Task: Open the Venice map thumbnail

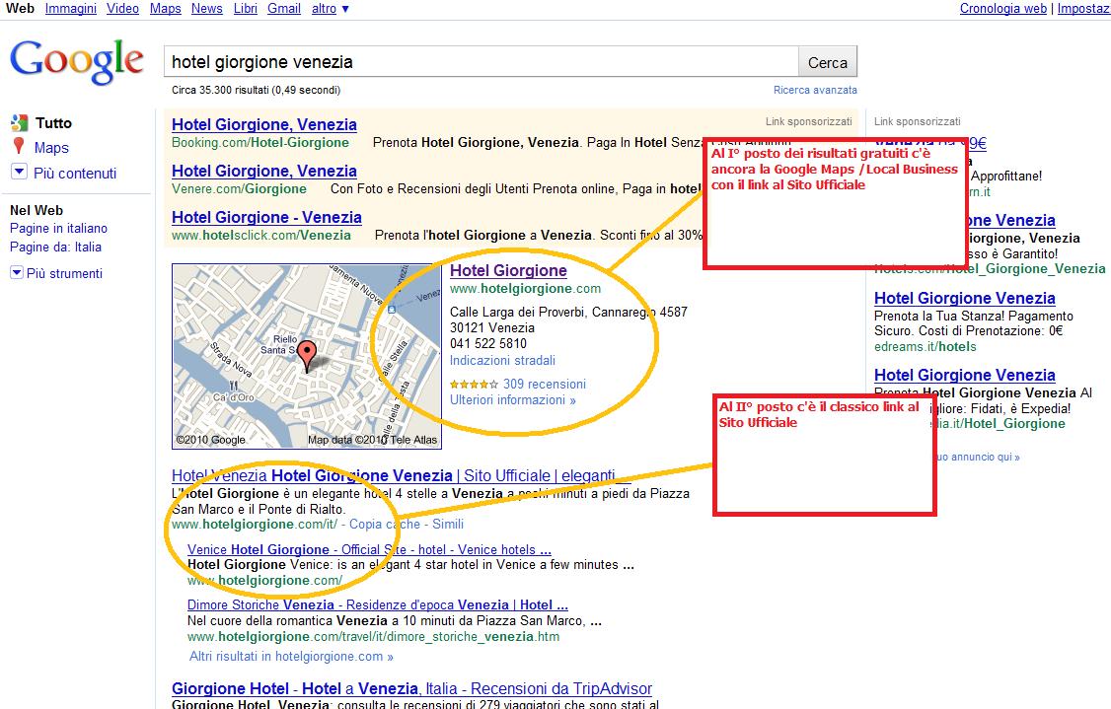Action: (307, 356)
